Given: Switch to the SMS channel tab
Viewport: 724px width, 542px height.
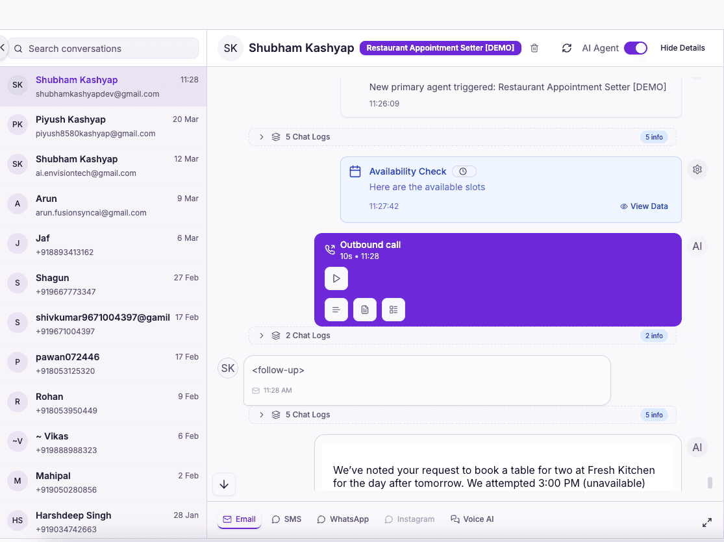Looking at the screenshot, I should pyautogui.click(x=286, y=519).
